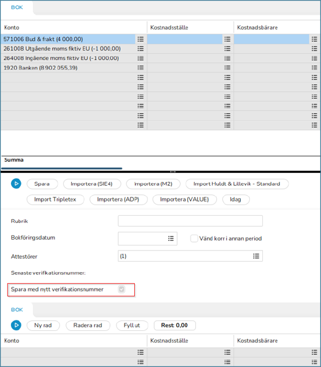This screenshot has width=321, height=367.
Task: Open account list for 1920 Banken row
Action: pos(140,68)
